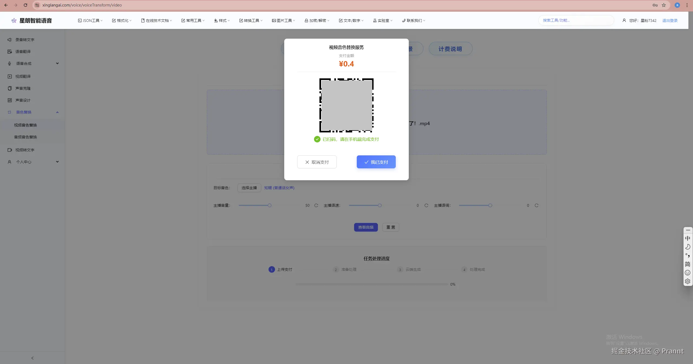This screenshot has width=693, height=364.
Task: Click the 录音转文字 speaker icon
Action: 10,40
